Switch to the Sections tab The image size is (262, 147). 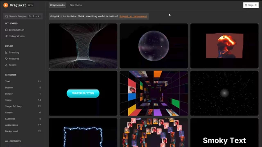point(76,5)
